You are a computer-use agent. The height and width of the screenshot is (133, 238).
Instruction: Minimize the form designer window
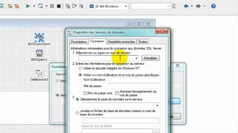pos(130,24)
